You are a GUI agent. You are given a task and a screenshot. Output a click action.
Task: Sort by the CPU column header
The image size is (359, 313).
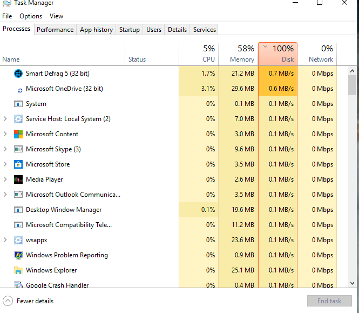[199, 55]
